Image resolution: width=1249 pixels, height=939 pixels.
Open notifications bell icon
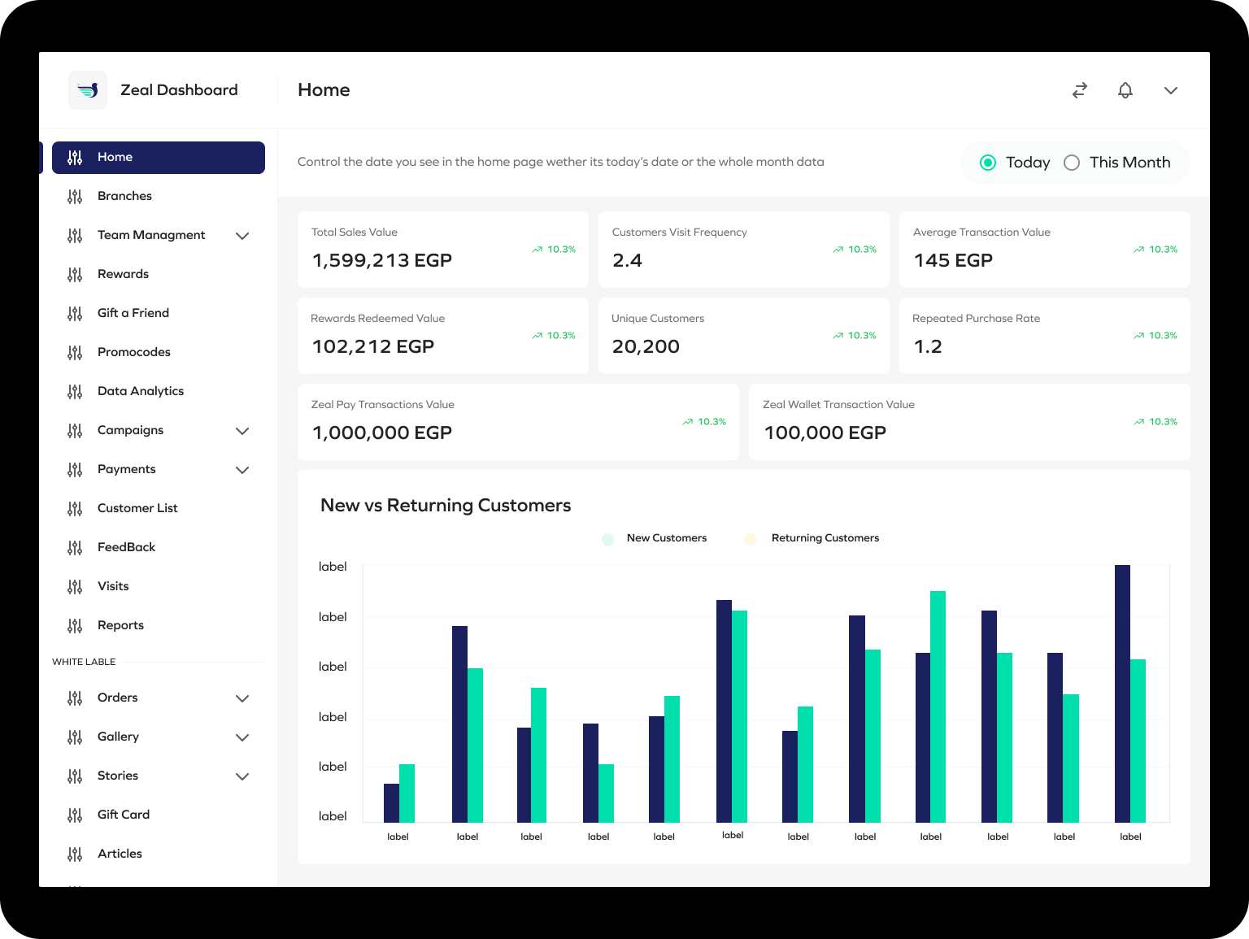pos(1125,90)
